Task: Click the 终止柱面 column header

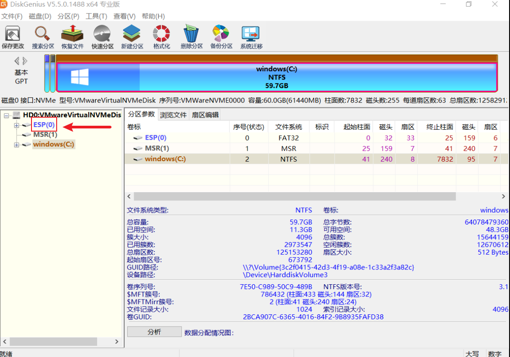Action: click(x=437, y=127)
